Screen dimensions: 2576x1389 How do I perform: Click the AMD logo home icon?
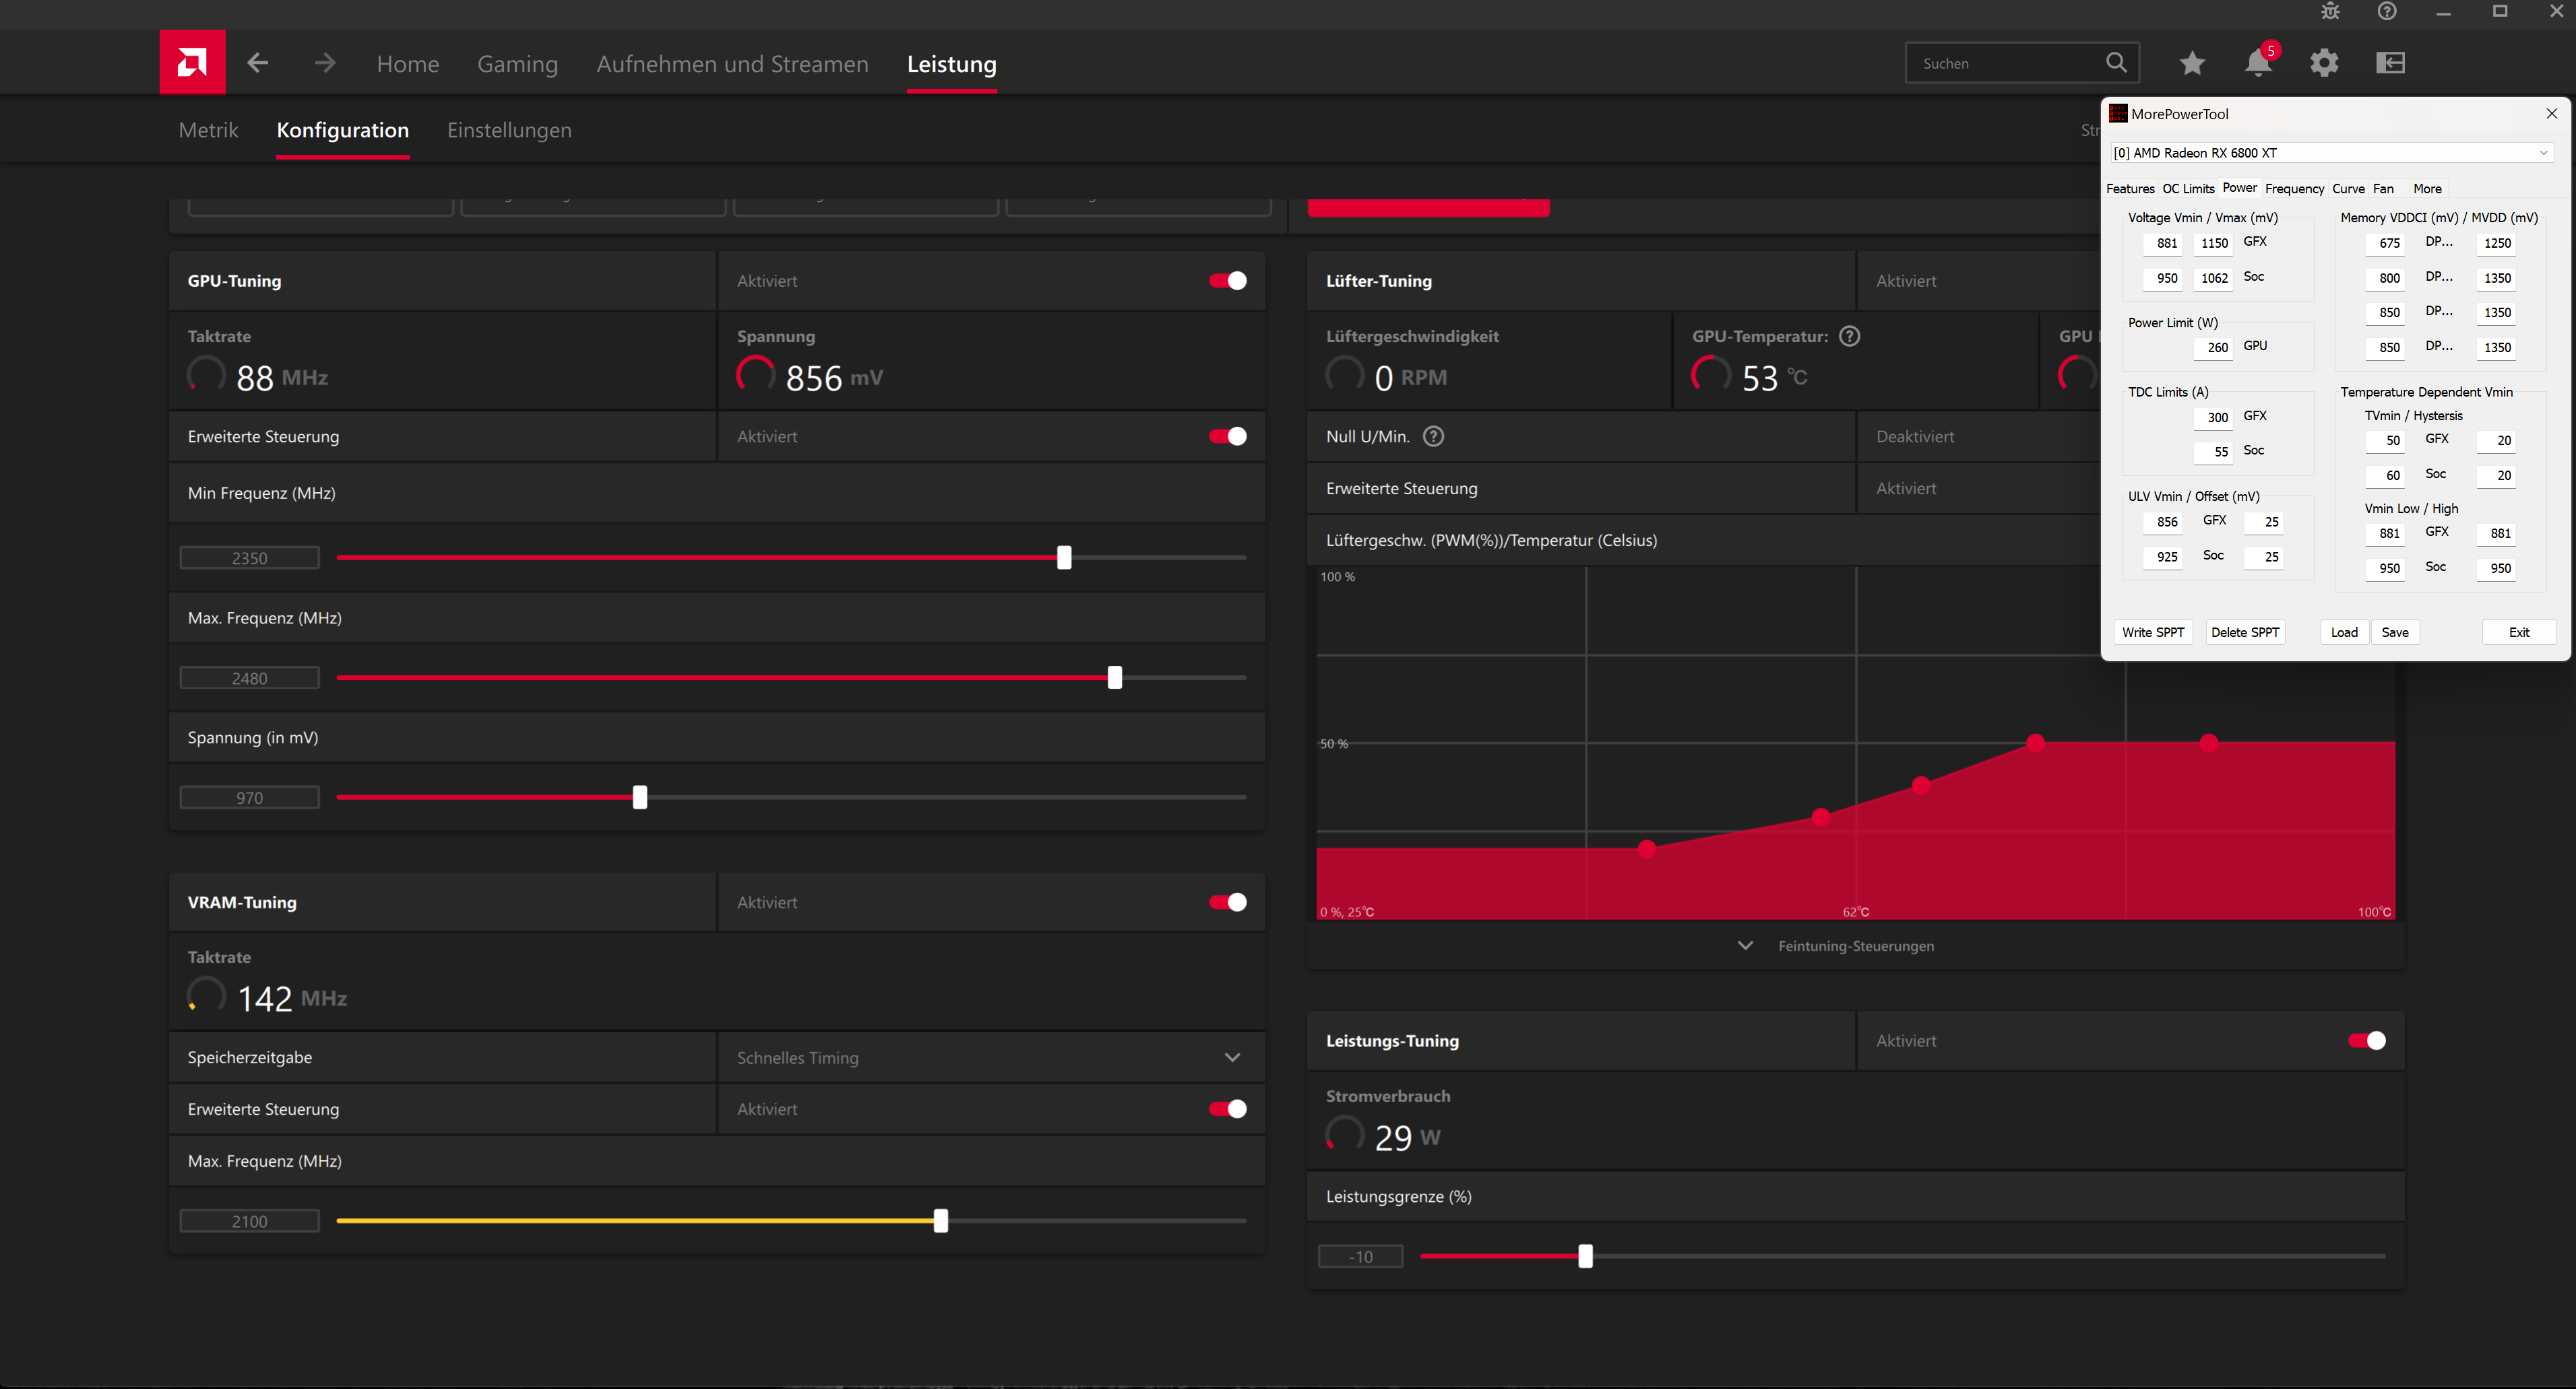192,63
